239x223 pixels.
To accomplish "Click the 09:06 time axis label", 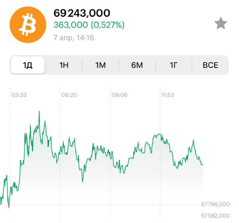I will point(119,95).
